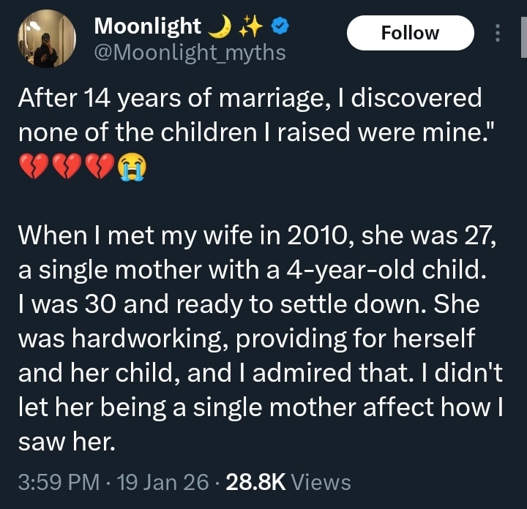Open the @Moonlight_myths handle link

point(190,53)
